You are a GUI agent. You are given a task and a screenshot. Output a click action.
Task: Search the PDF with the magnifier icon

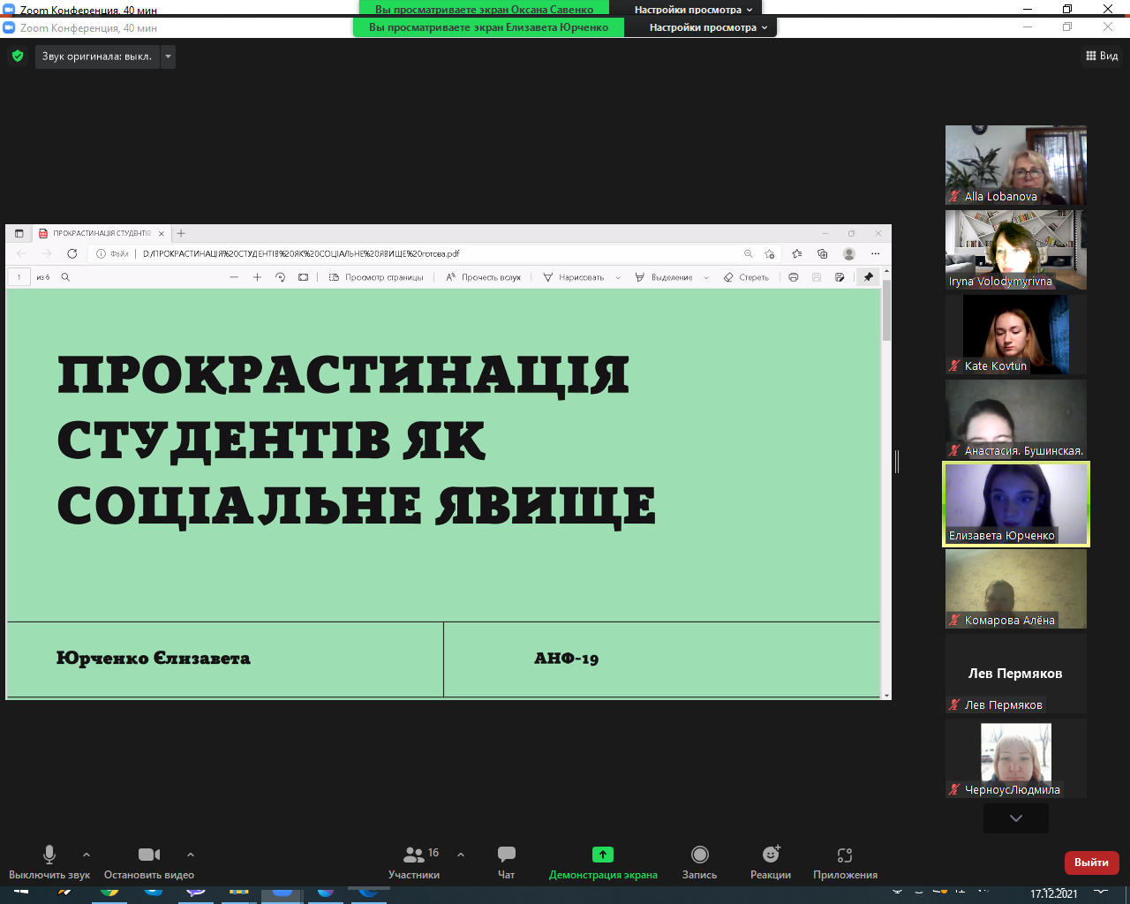65,277
